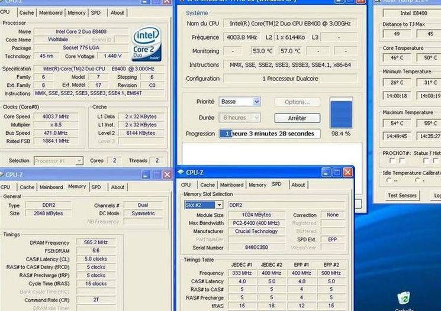Select the "--" Idle Temperature Calibration radio
Image resolution: width=441 pixels, height=311 pixels.
coord(389,180)
